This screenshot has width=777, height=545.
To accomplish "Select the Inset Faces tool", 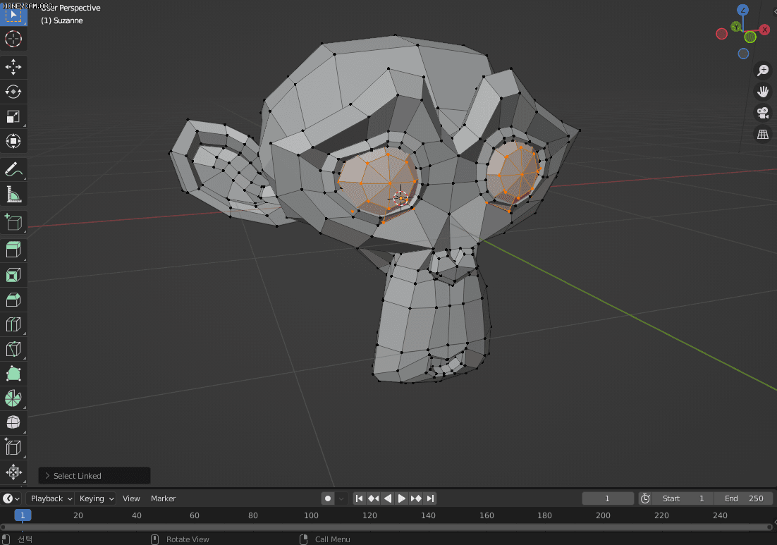I will [13, 274].
